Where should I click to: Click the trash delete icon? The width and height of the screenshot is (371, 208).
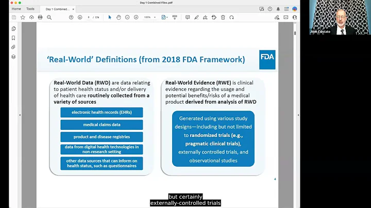click(x=223, y=18)
